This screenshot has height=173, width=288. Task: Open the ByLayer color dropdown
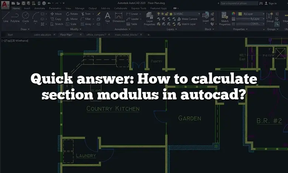(251, 14)
